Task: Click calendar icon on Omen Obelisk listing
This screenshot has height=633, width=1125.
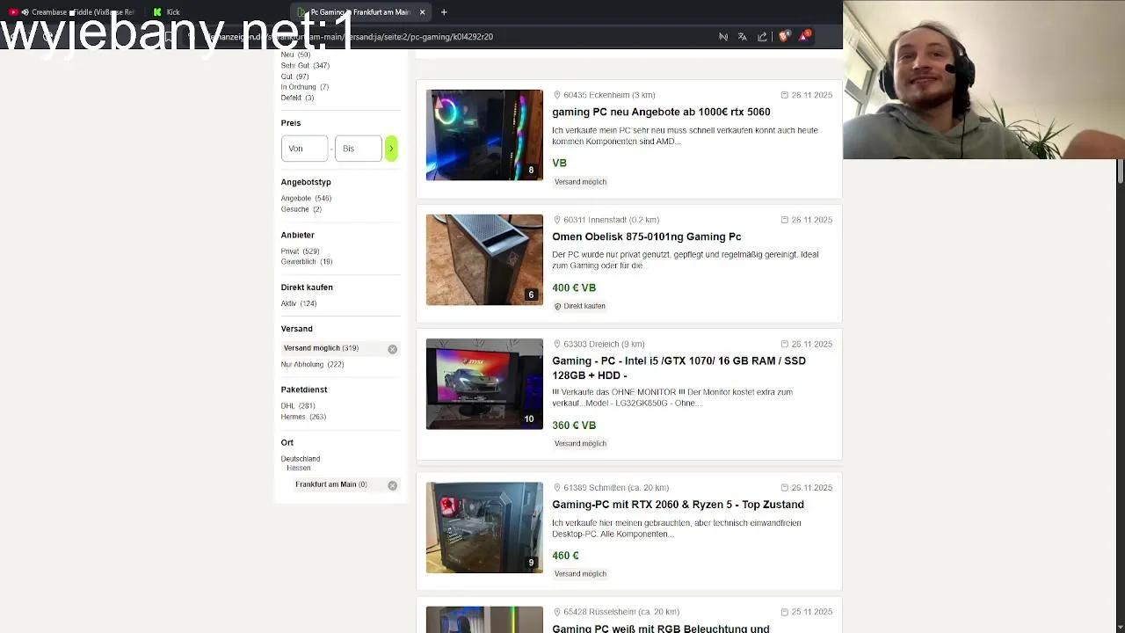Action: (784, 220)
